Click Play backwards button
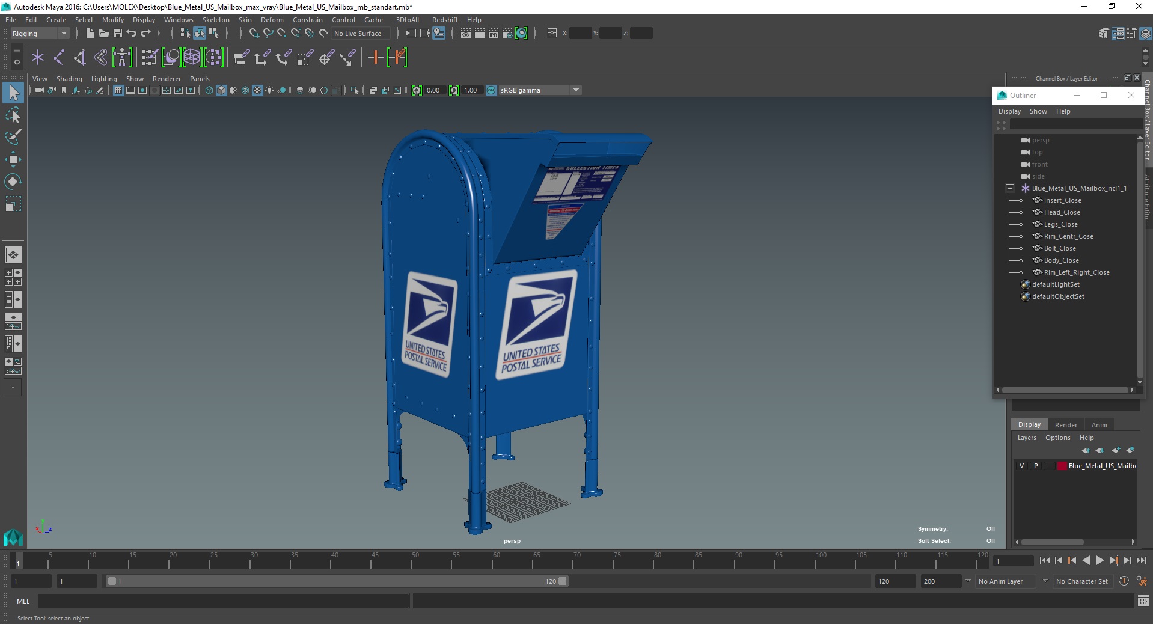The height and width of the screenshot is (624, 1153). tap(1086, 560)
